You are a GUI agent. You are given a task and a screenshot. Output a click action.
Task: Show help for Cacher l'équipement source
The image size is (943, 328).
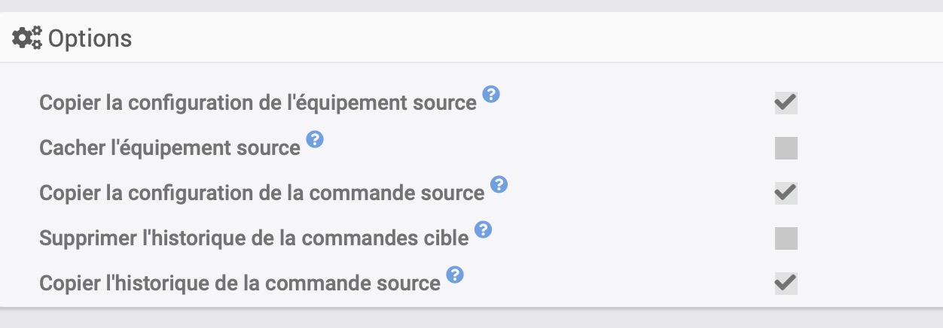click(315, 139)
